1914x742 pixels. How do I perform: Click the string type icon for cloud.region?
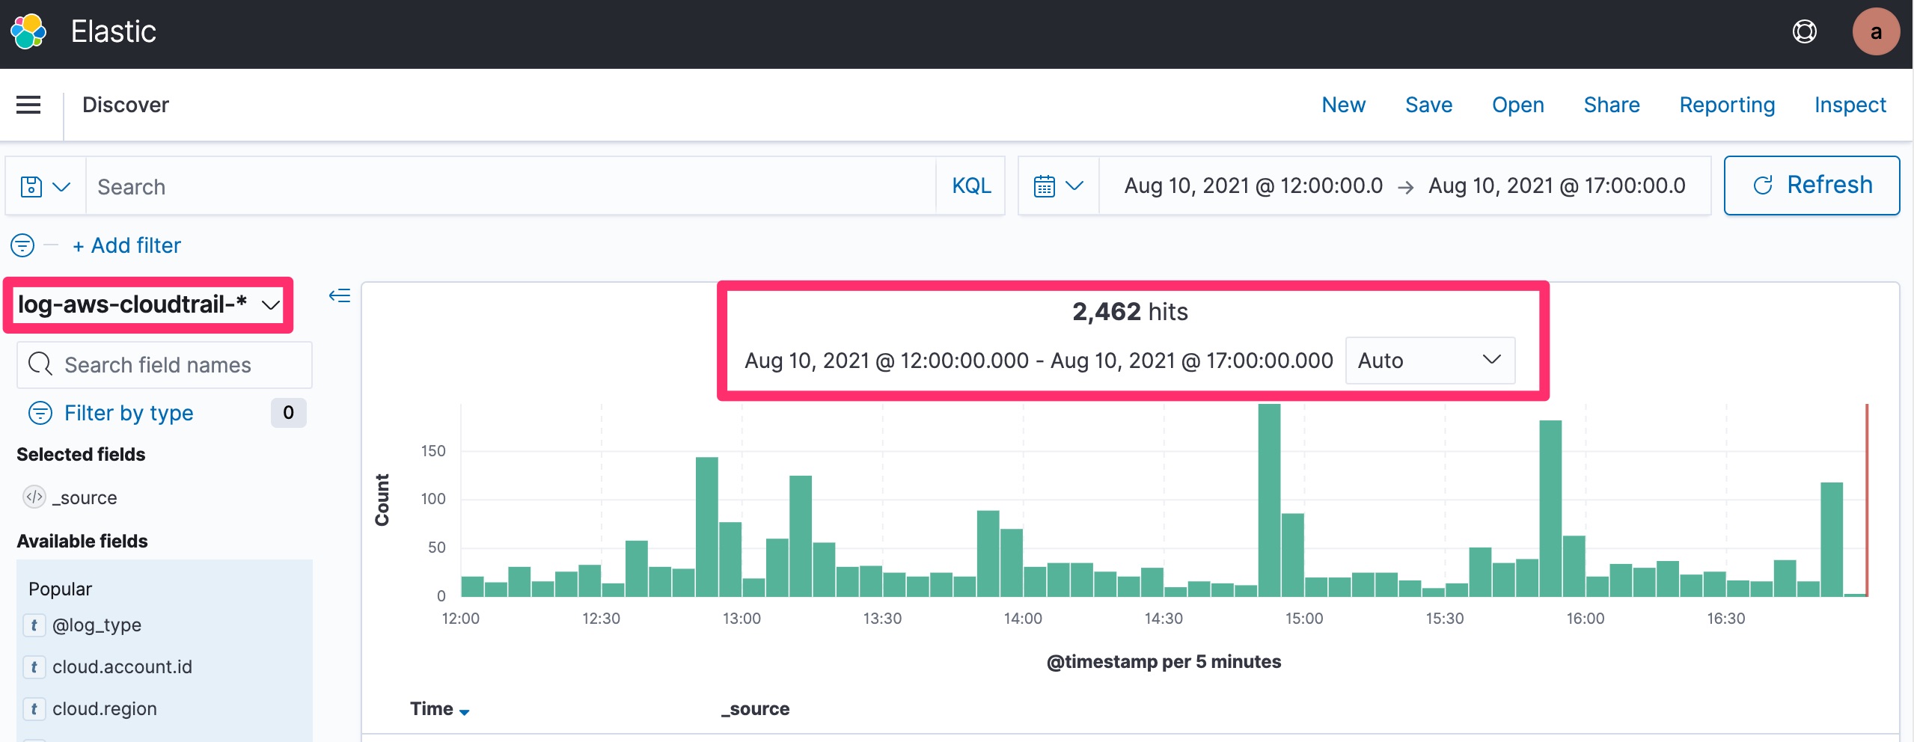point(34,708)
